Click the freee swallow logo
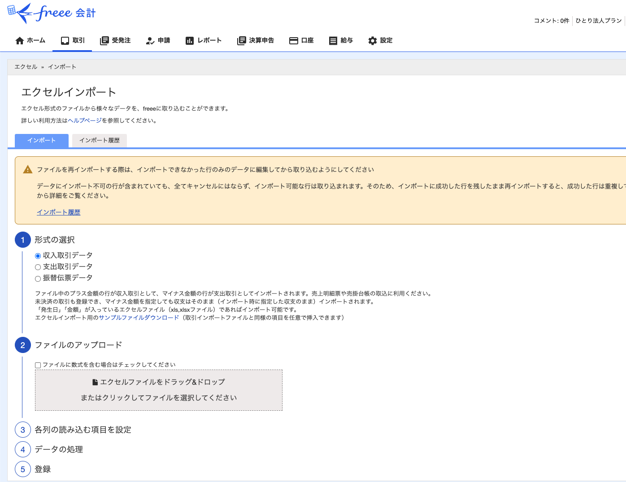The width and height of the screenshot is (626, 482). (52, 13)
